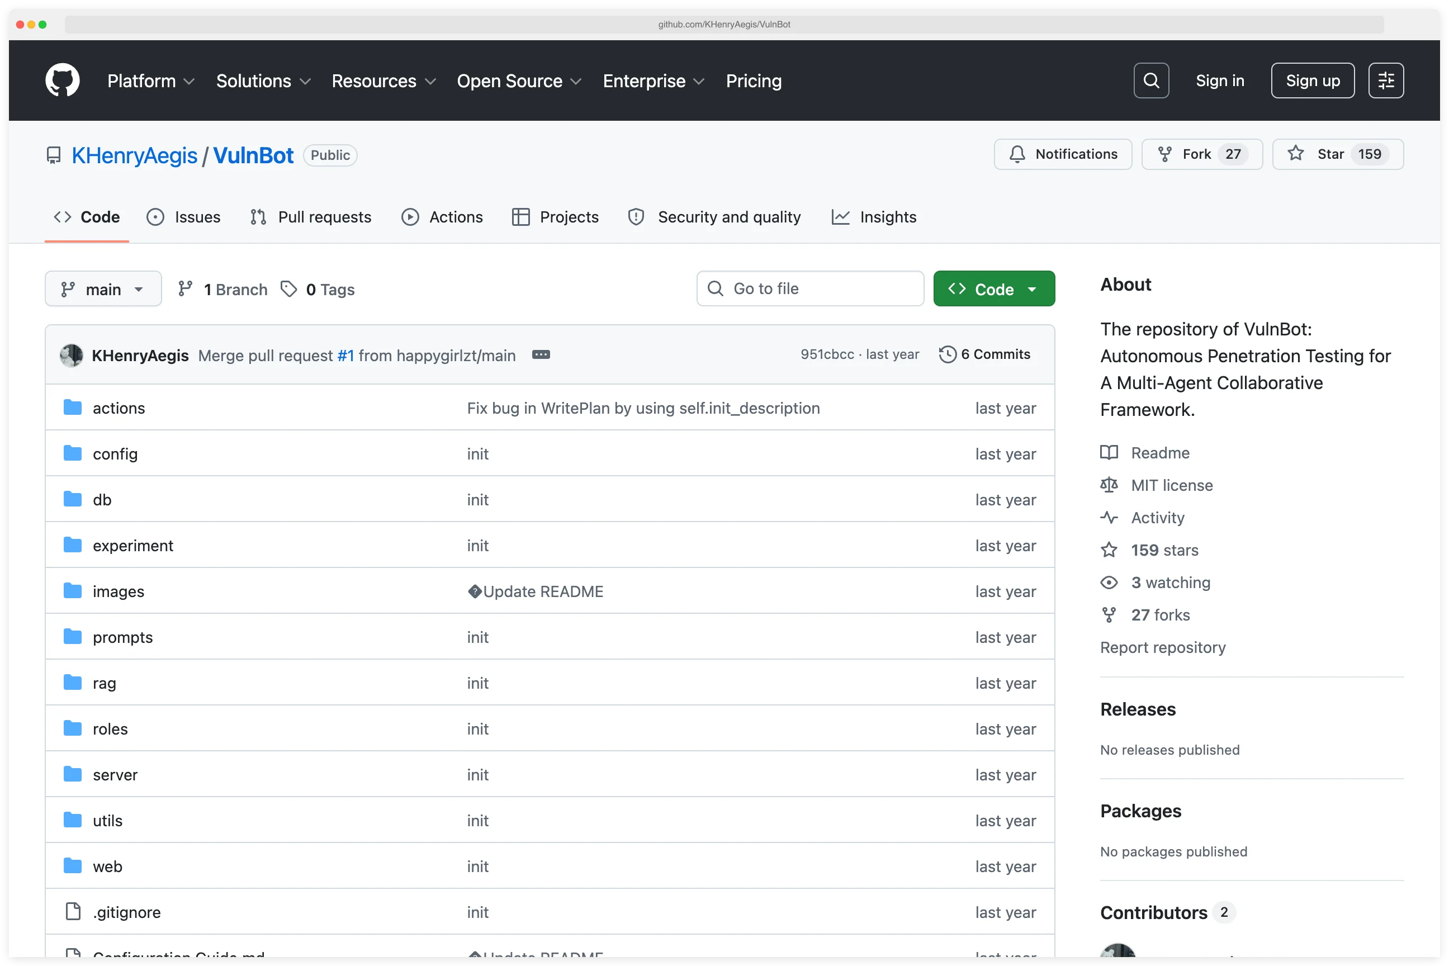This screenshot has width=1449, height=966.
Task: Click the 159 star count badge
Action: [1369, 154]
